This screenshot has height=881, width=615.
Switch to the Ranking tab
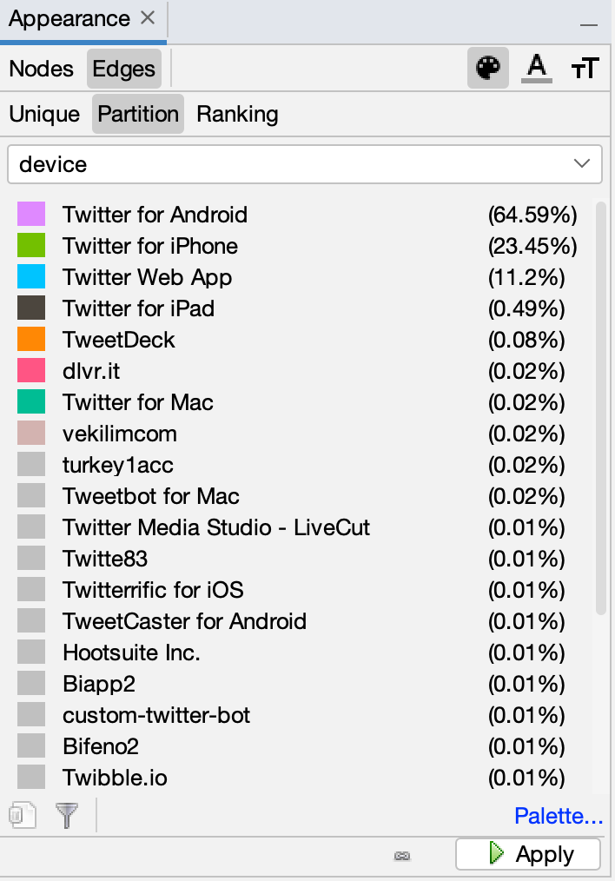point(237,114)
